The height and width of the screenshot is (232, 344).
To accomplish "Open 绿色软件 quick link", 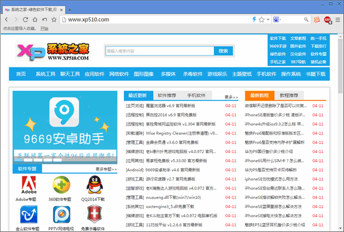I will [x=277, y=54].
